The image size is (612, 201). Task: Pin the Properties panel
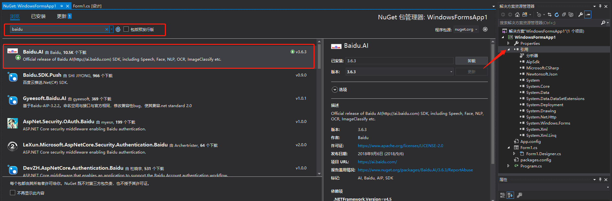tap(600, 179)
